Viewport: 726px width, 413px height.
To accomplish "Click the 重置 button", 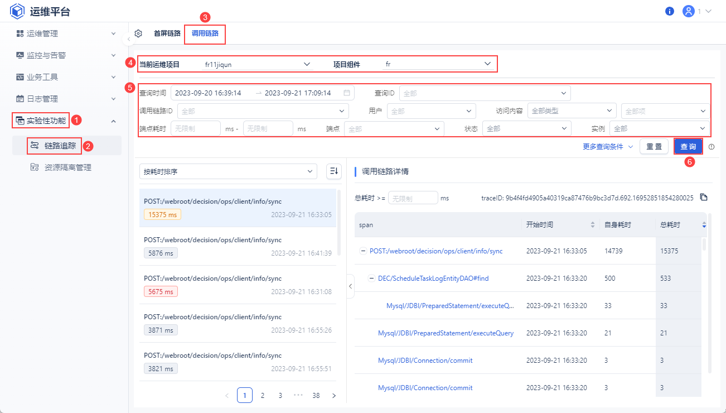I will (x=654, y=147).
